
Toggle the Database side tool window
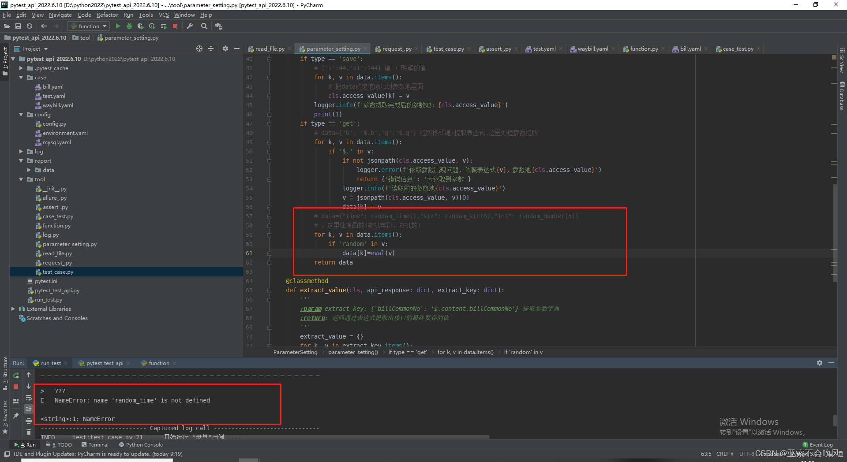[842, 96]
